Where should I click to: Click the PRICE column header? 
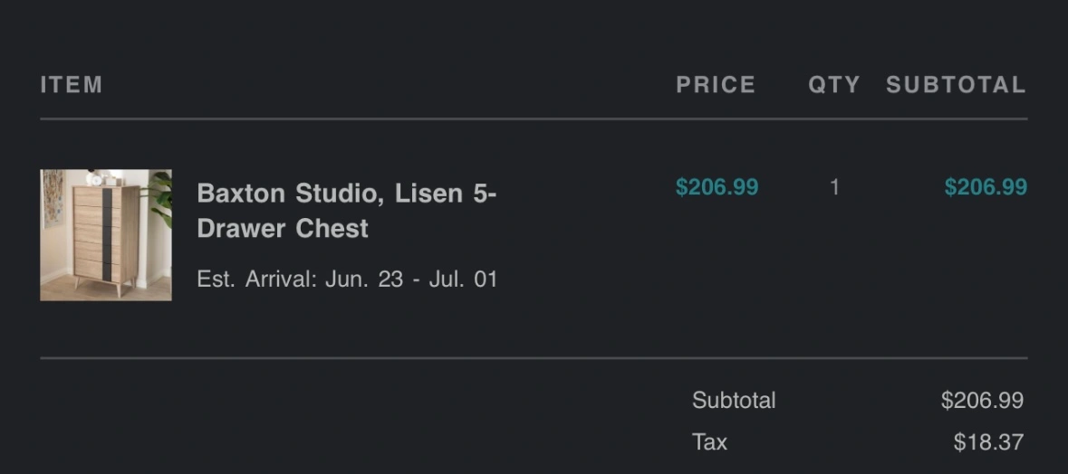716,85
